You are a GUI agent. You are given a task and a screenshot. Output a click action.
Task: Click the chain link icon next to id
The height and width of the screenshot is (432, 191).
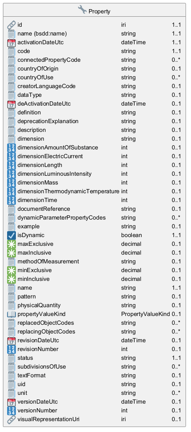(x=11, y=25)
